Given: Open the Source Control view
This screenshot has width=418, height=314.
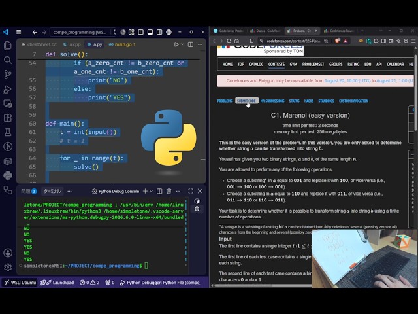Looking at the screenshot, I should coord(8,75).
